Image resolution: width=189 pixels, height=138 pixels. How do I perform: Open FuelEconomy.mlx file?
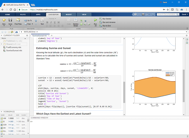[x=13, y=47]
